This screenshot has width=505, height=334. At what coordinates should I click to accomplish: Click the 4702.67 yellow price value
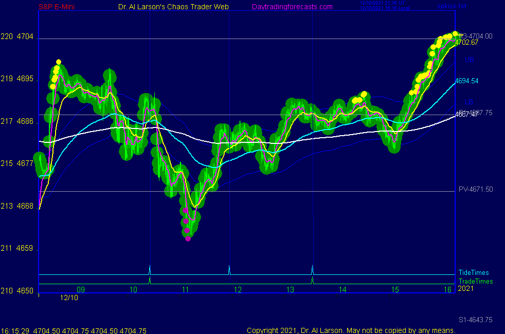pyautogui.click(x=466, y=43)
